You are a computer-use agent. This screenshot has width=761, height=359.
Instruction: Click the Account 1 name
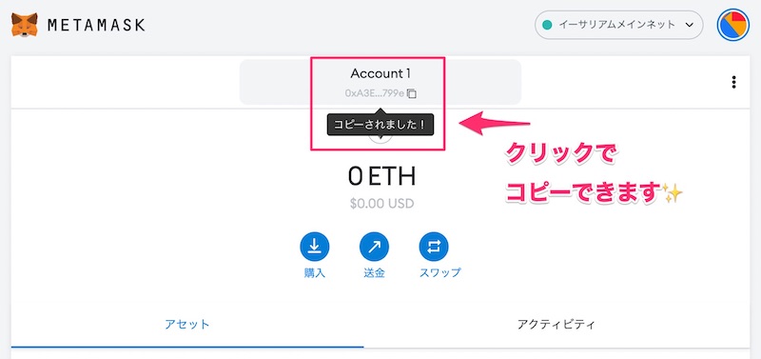coord(380,73)
